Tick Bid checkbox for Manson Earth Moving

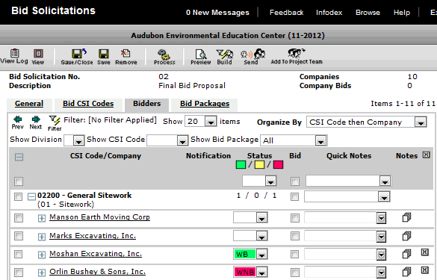[x=295, y=218]
